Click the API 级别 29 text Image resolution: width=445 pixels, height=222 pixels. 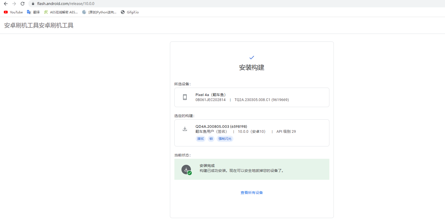(286, 131)
